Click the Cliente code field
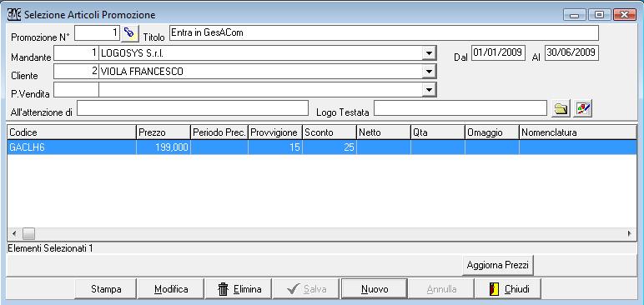 77,72
